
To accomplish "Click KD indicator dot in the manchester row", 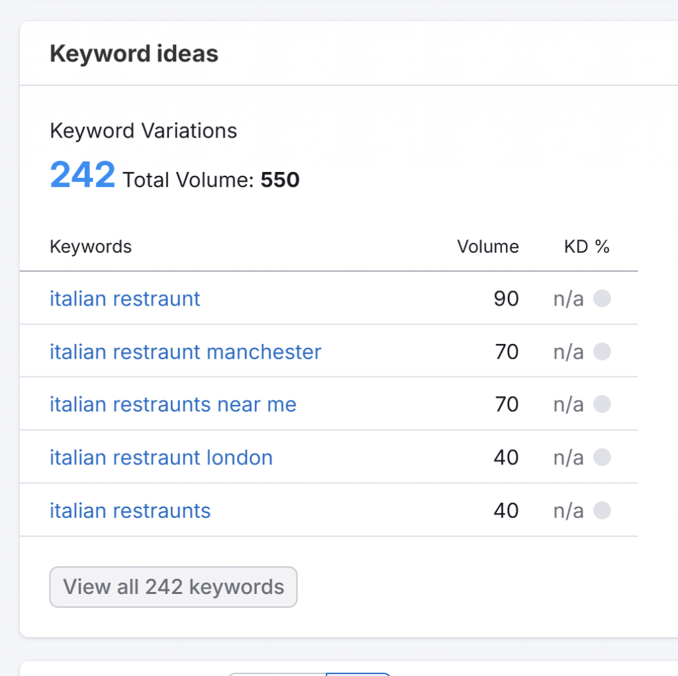I will 602,352.
